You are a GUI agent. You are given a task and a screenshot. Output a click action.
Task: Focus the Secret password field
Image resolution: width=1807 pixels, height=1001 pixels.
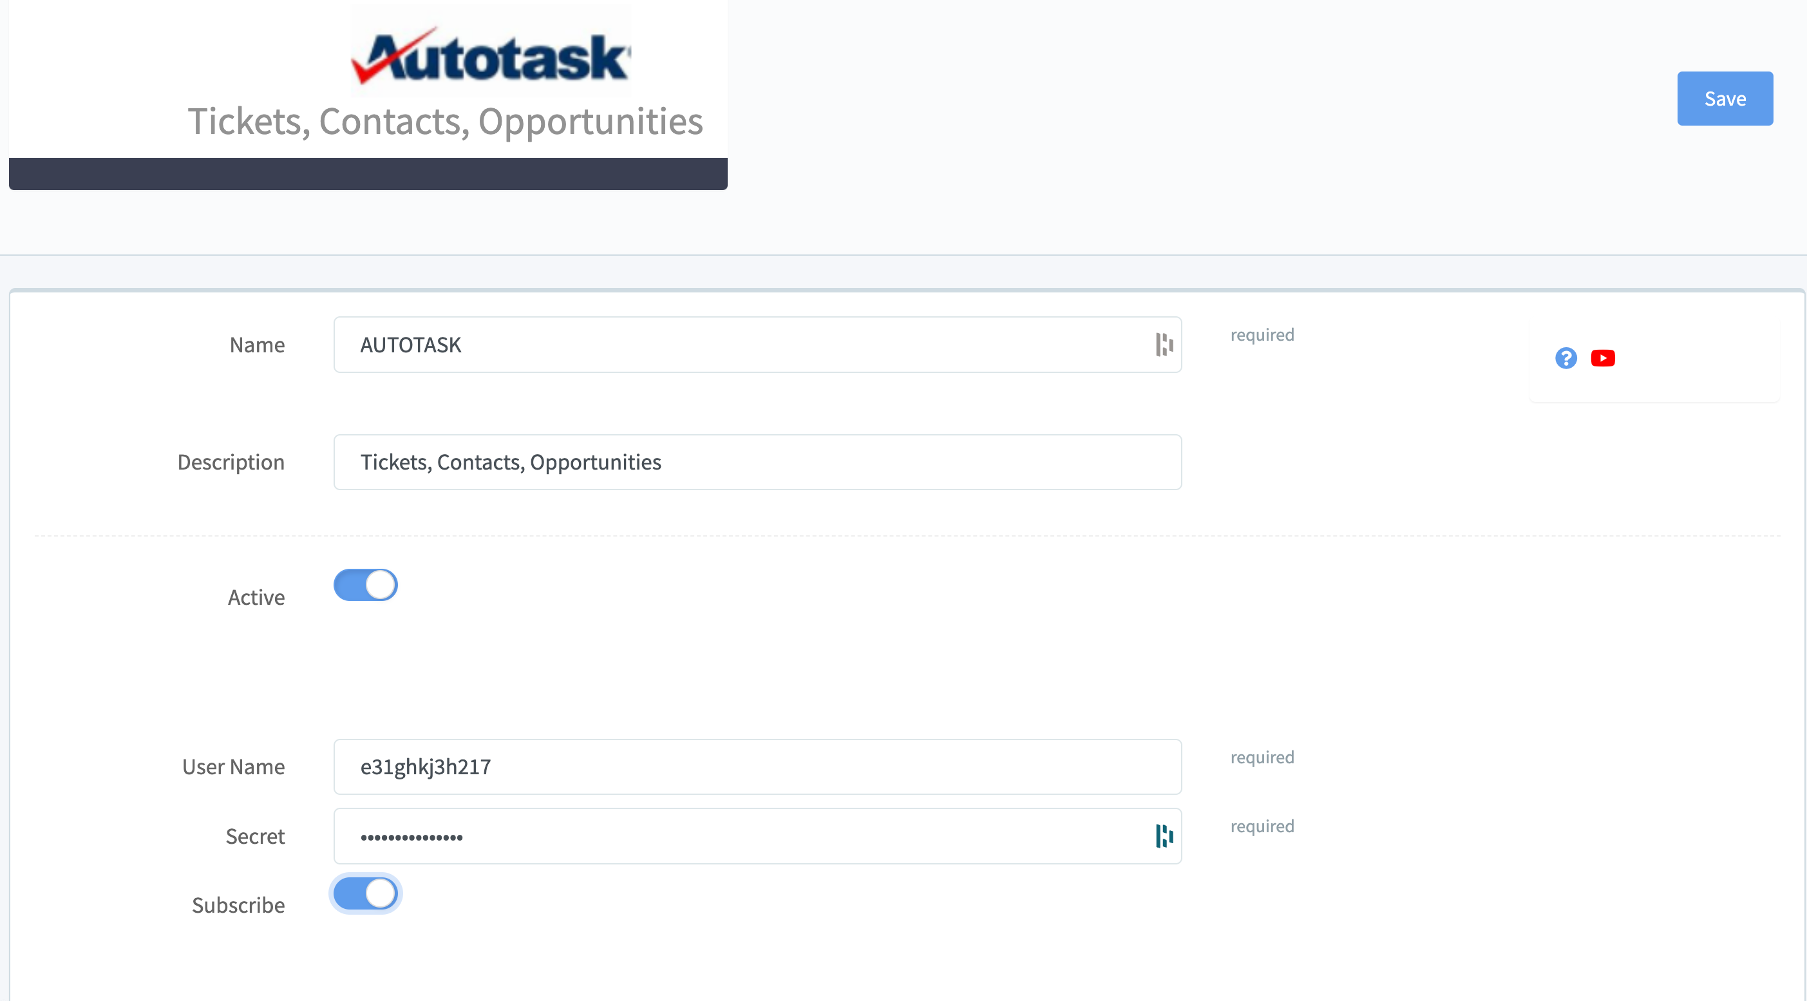click(757, 836)
